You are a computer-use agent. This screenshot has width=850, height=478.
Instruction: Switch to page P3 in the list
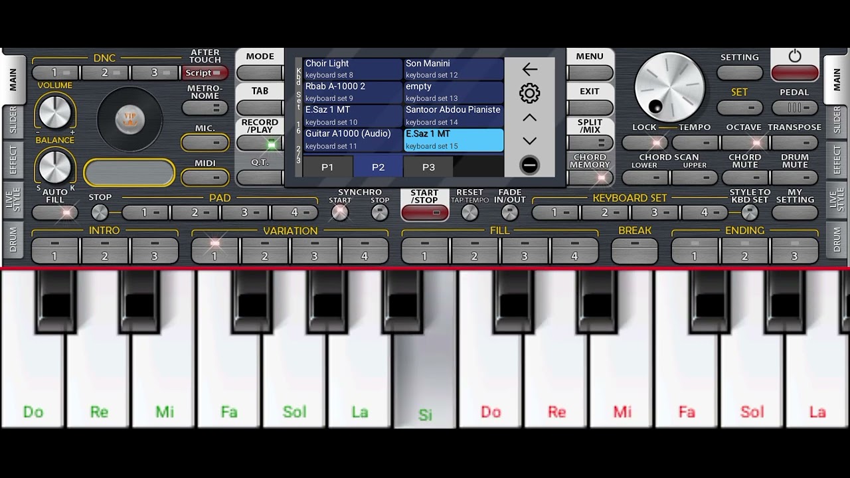click(x=428, y=167)
